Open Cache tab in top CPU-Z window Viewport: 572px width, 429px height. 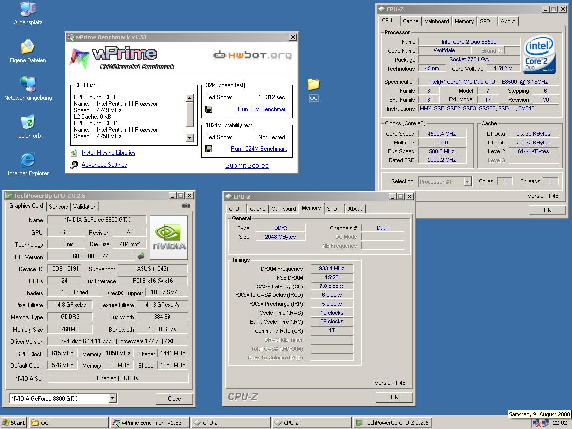[411, 21]
